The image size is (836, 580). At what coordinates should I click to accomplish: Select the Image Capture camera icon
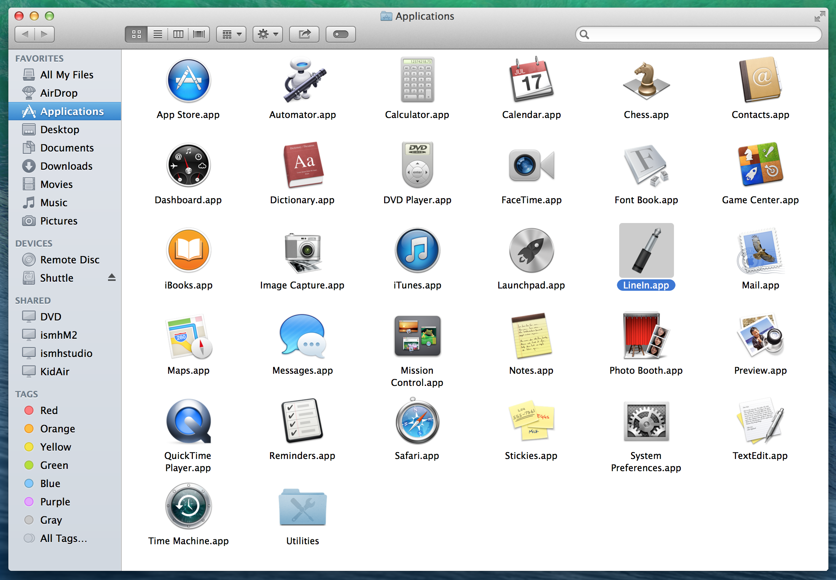(x=303, y=253)
